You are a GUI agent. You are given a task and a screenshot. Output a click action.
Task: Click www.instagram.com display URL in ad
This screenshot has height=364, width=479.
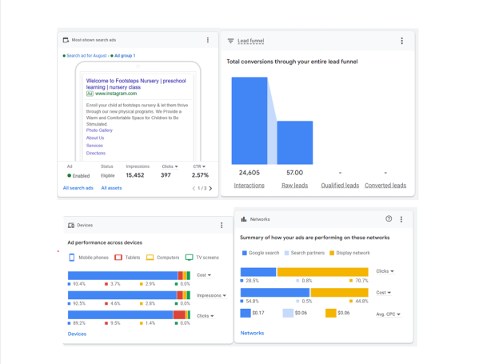pyautogui.click(x=116, y=94)
